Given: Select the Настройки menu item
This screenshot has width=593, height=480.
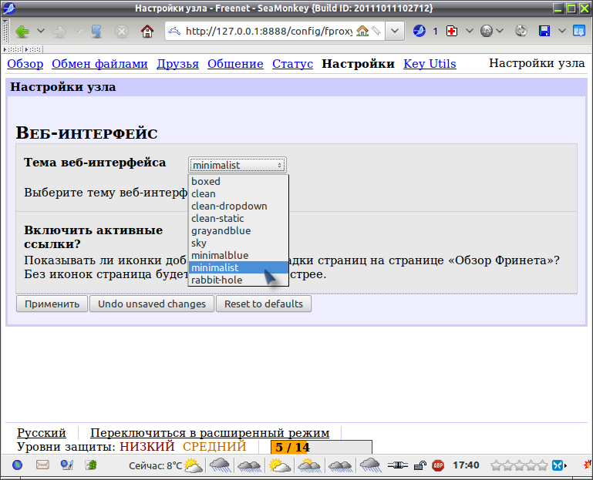Looking at the screenshot, I should coord(358,64).
